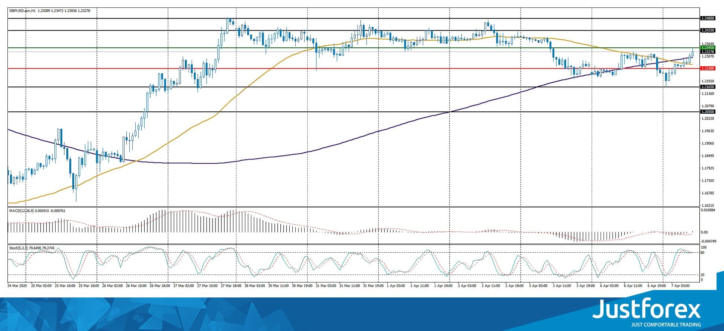Click the 1.16785 price axis value
Screen dimensions: 724x331
pos(708,193)
